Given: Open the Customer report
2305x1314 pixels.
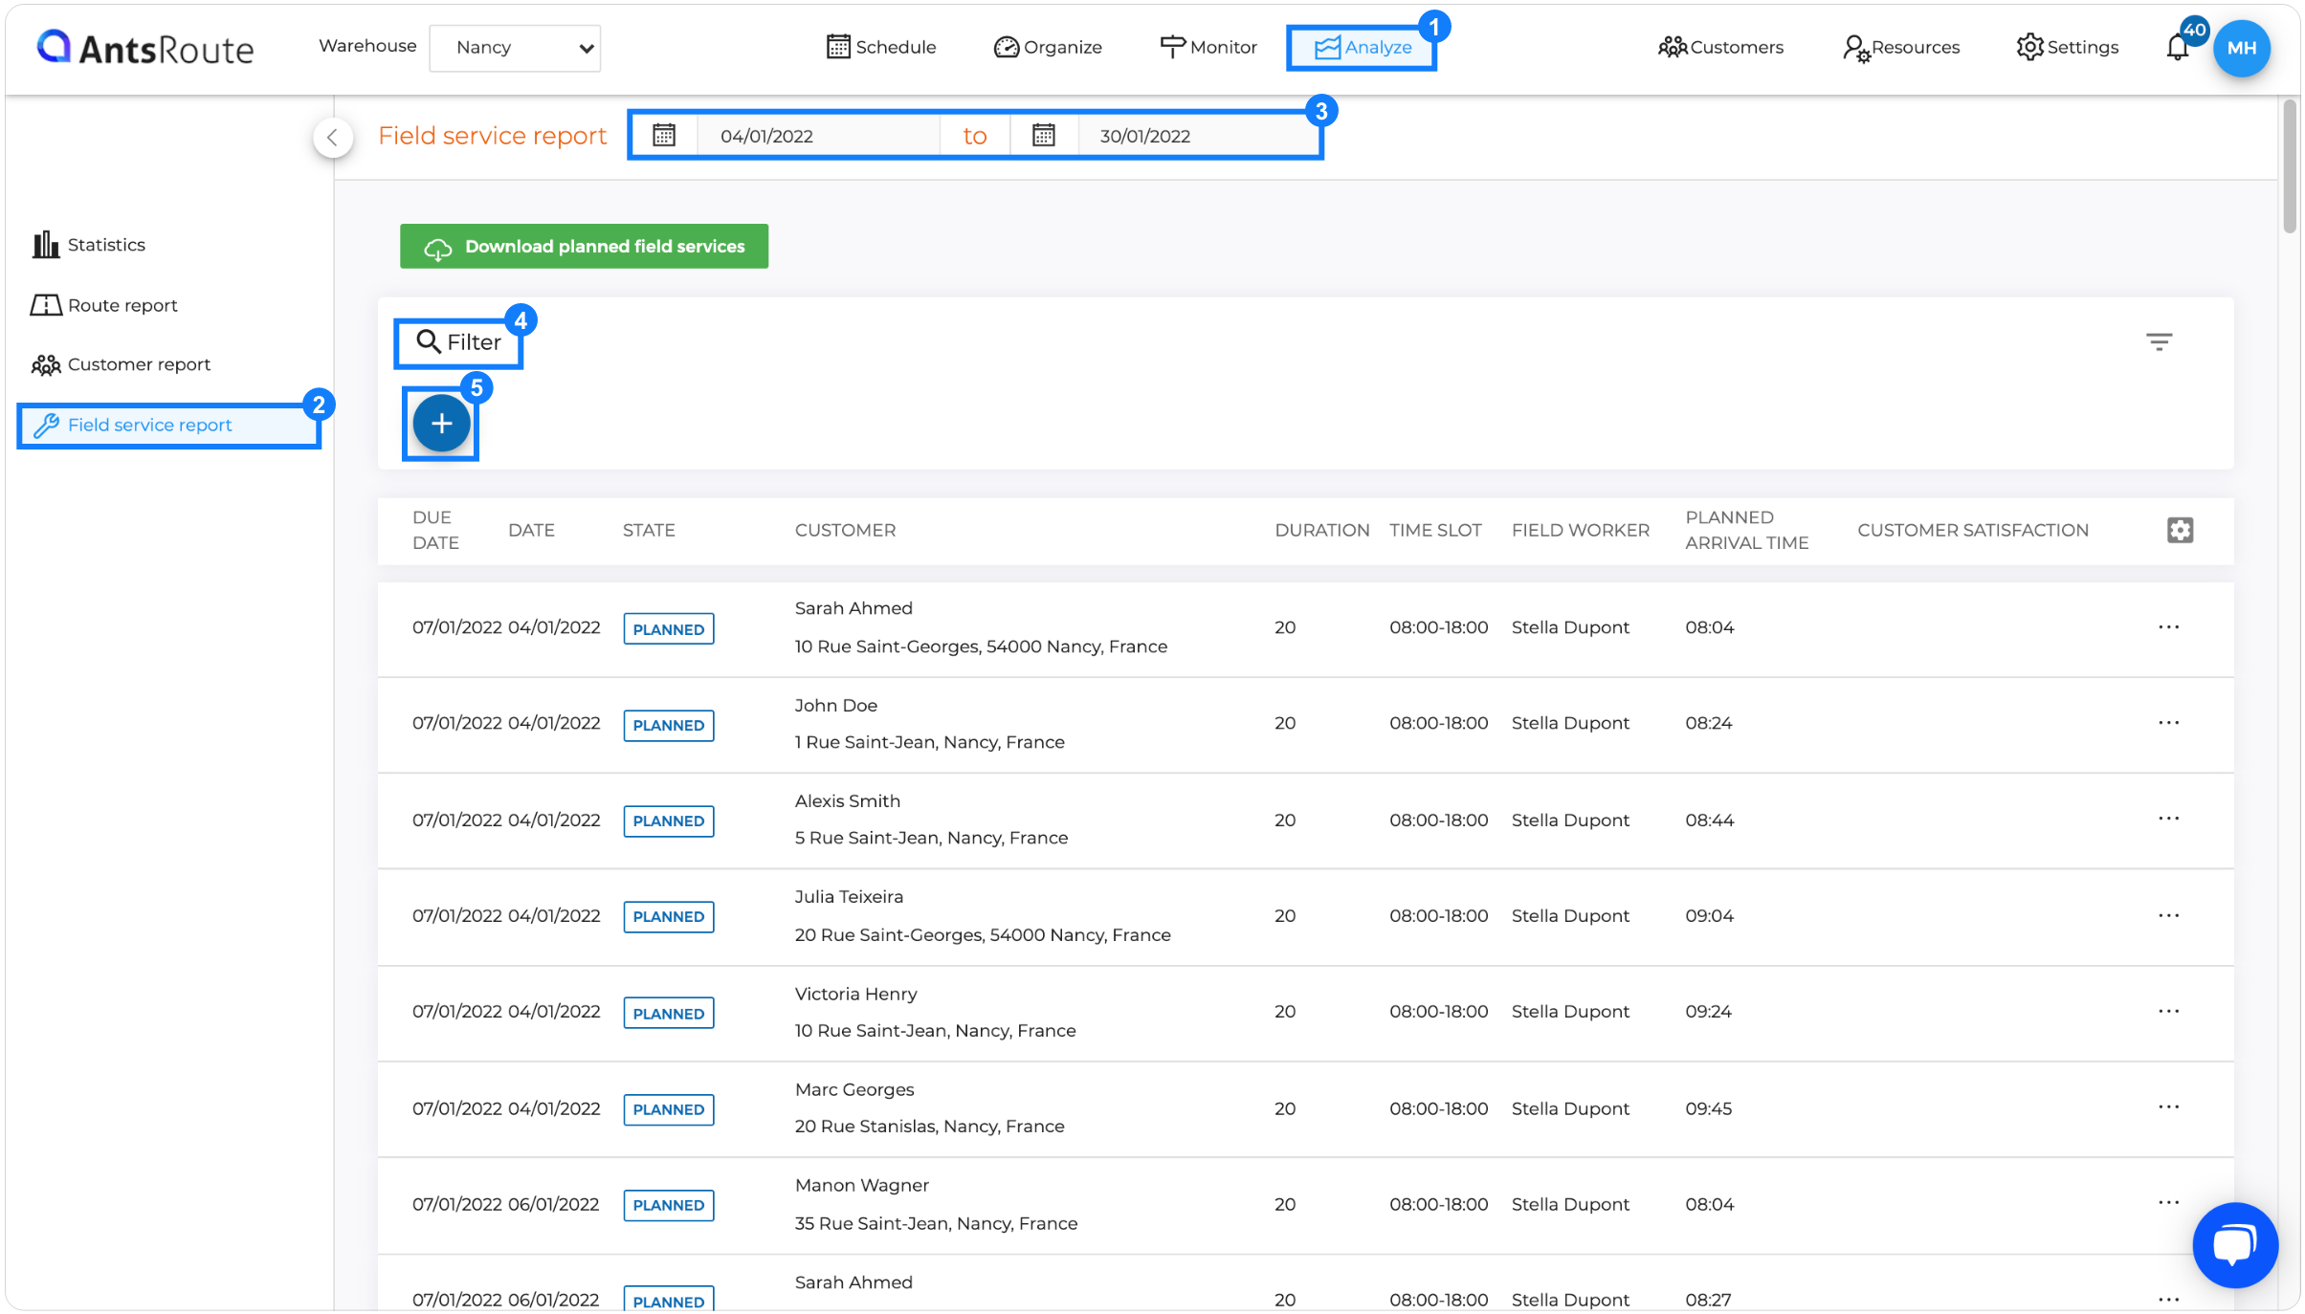Looking at the screenshot, I should click(121, 364).
